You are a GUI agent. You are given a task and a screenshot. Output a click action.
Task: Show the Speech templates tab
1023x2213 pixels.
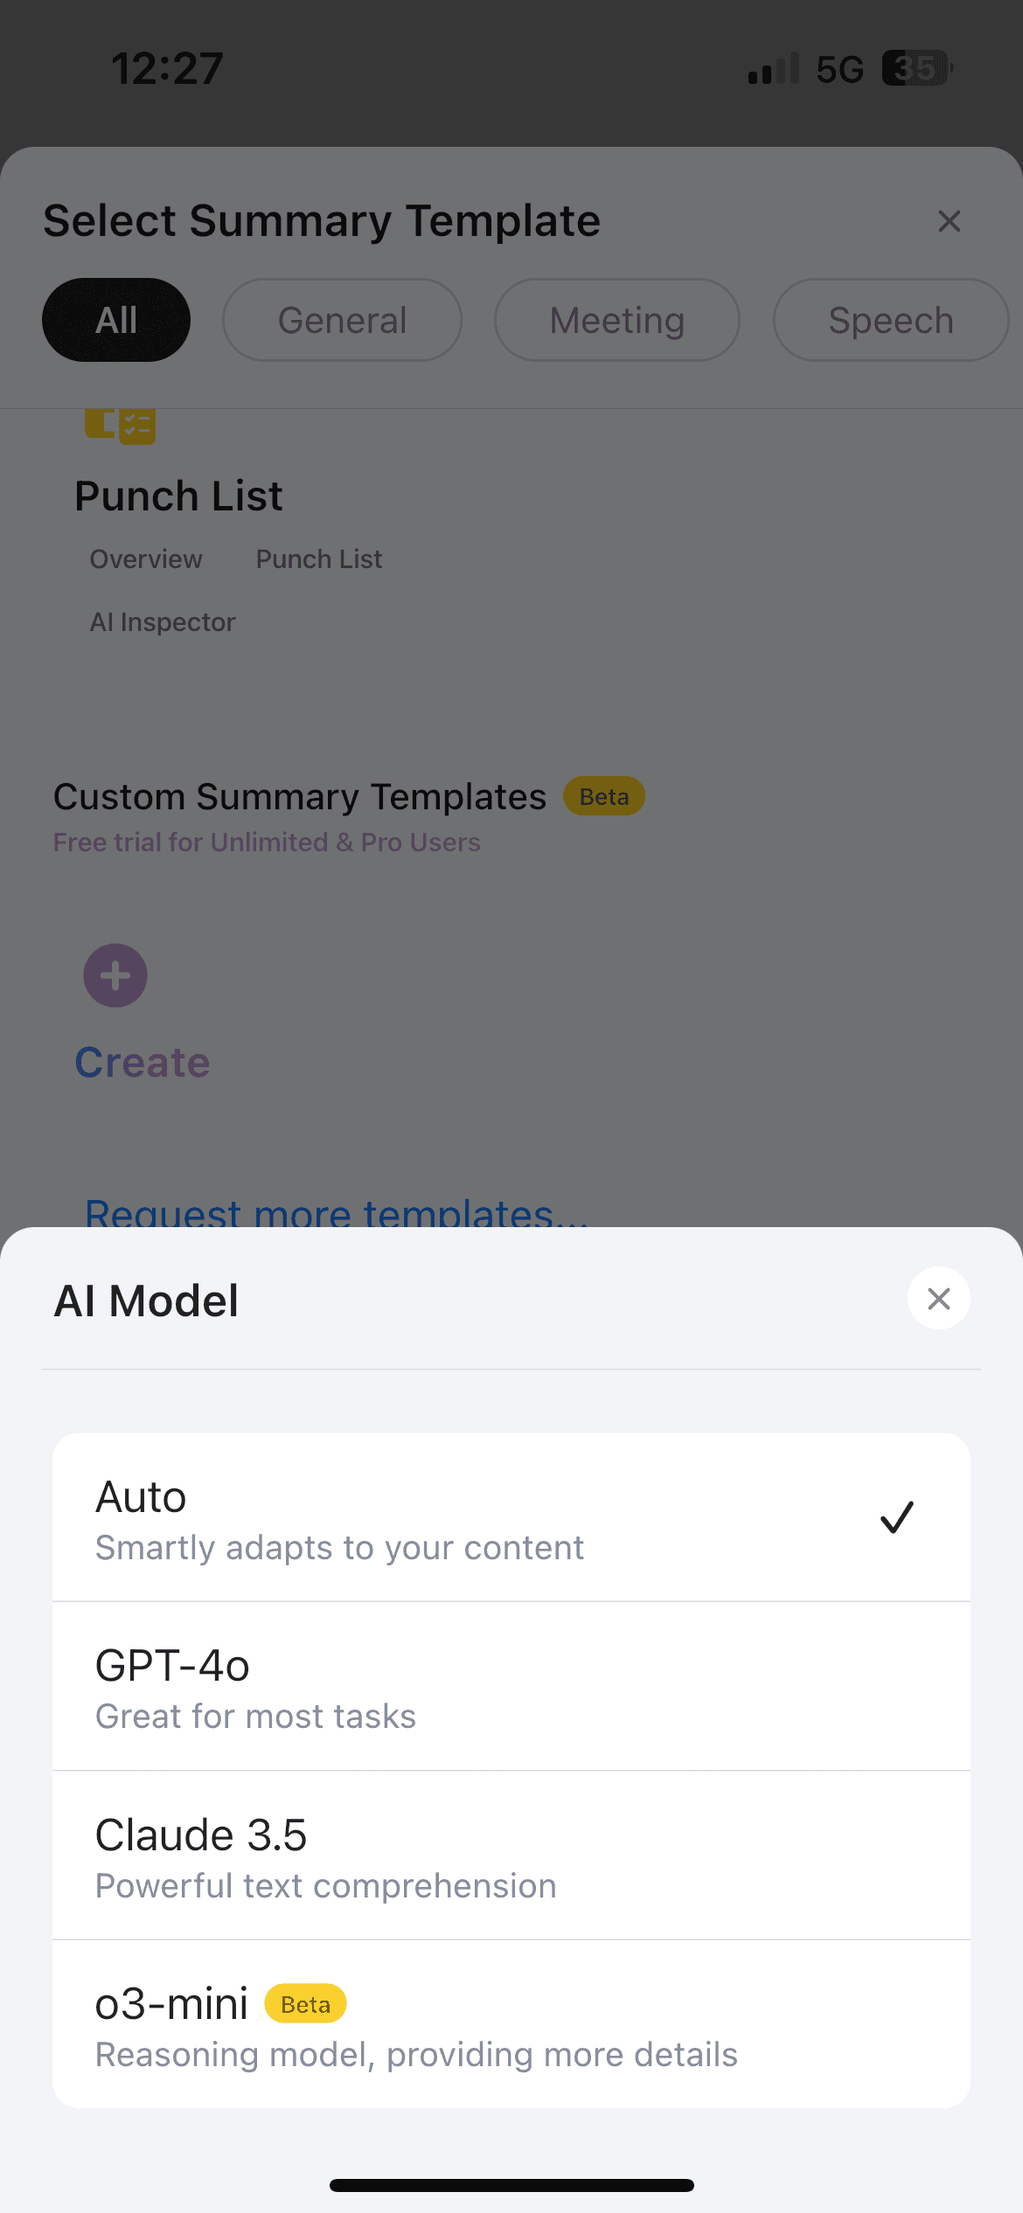pyautogui.click(x=890, y=320)
